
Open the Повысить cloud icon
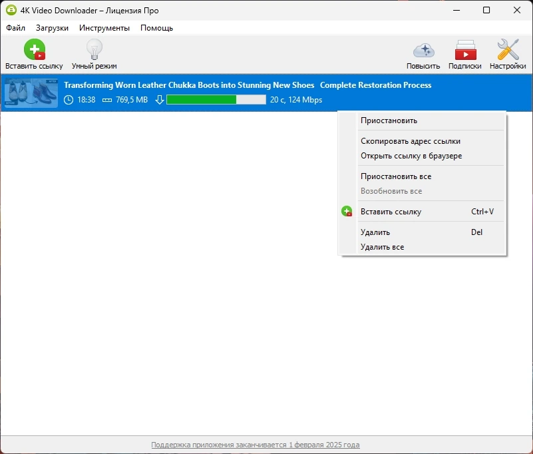coord(424,51)
